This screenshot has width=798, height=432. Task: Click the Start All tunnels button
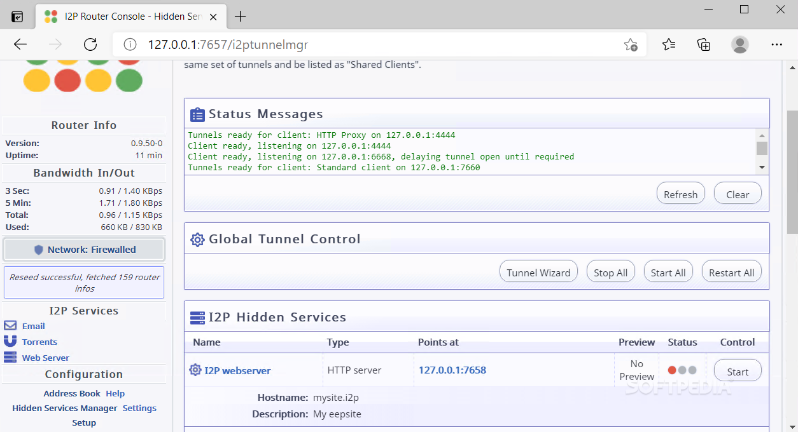click(x=668, y=272)
